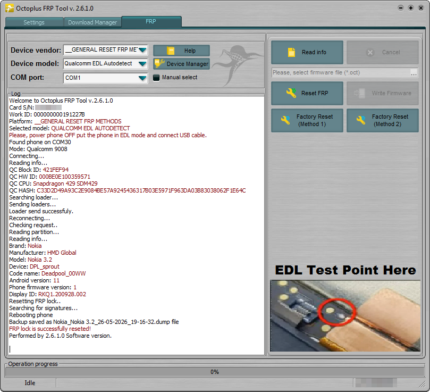430x392 pixels.
Task: Click the Octoplus app icon in title bar
Action: 10,8
